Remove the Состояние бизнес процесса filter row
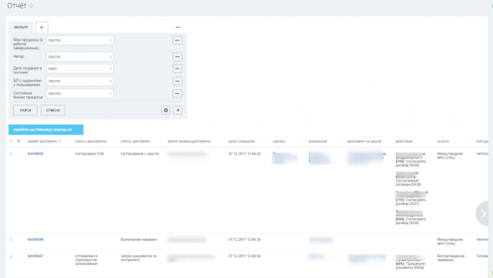The image size is (493, 278). [x=177, y=93]
